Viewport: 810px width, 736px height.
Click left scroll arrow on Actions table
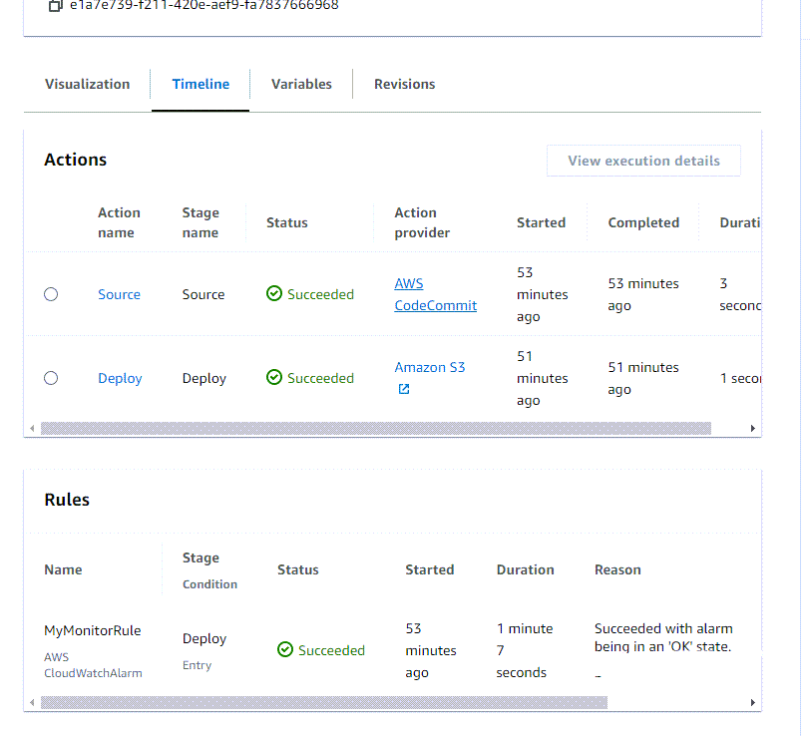click(32, 428)
